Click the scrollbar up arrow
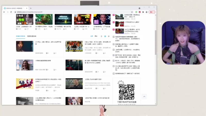This screenshot has height=116, width=206. pos(156,15)
